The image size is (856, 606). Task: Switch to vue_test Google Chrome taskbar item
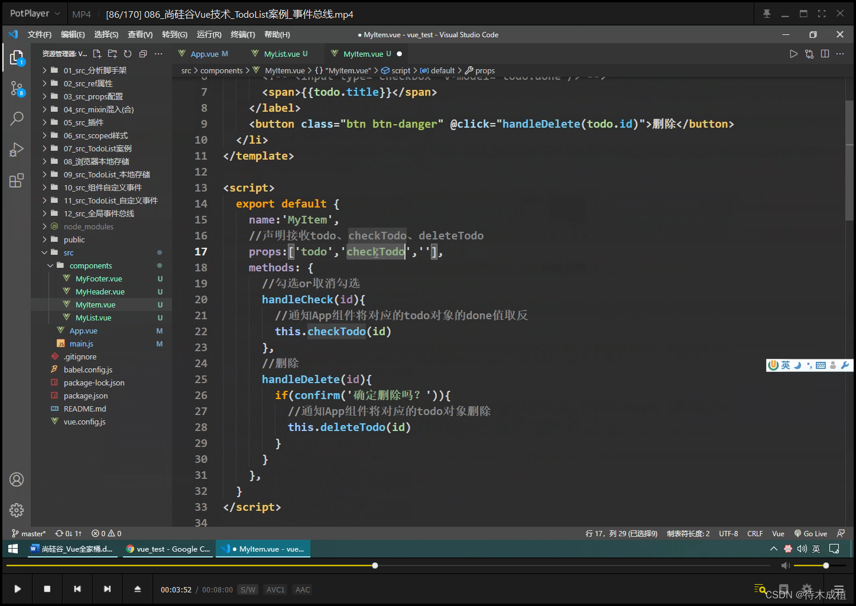tap(168, 549)
